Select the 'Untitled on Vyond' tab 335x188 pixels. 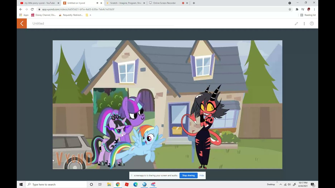point(82,3)
